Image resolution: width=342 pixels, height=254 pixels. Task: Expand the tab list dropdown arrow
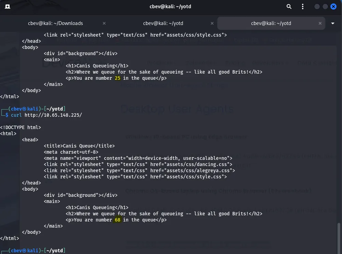pyautogui.click(x=333, y=23)
